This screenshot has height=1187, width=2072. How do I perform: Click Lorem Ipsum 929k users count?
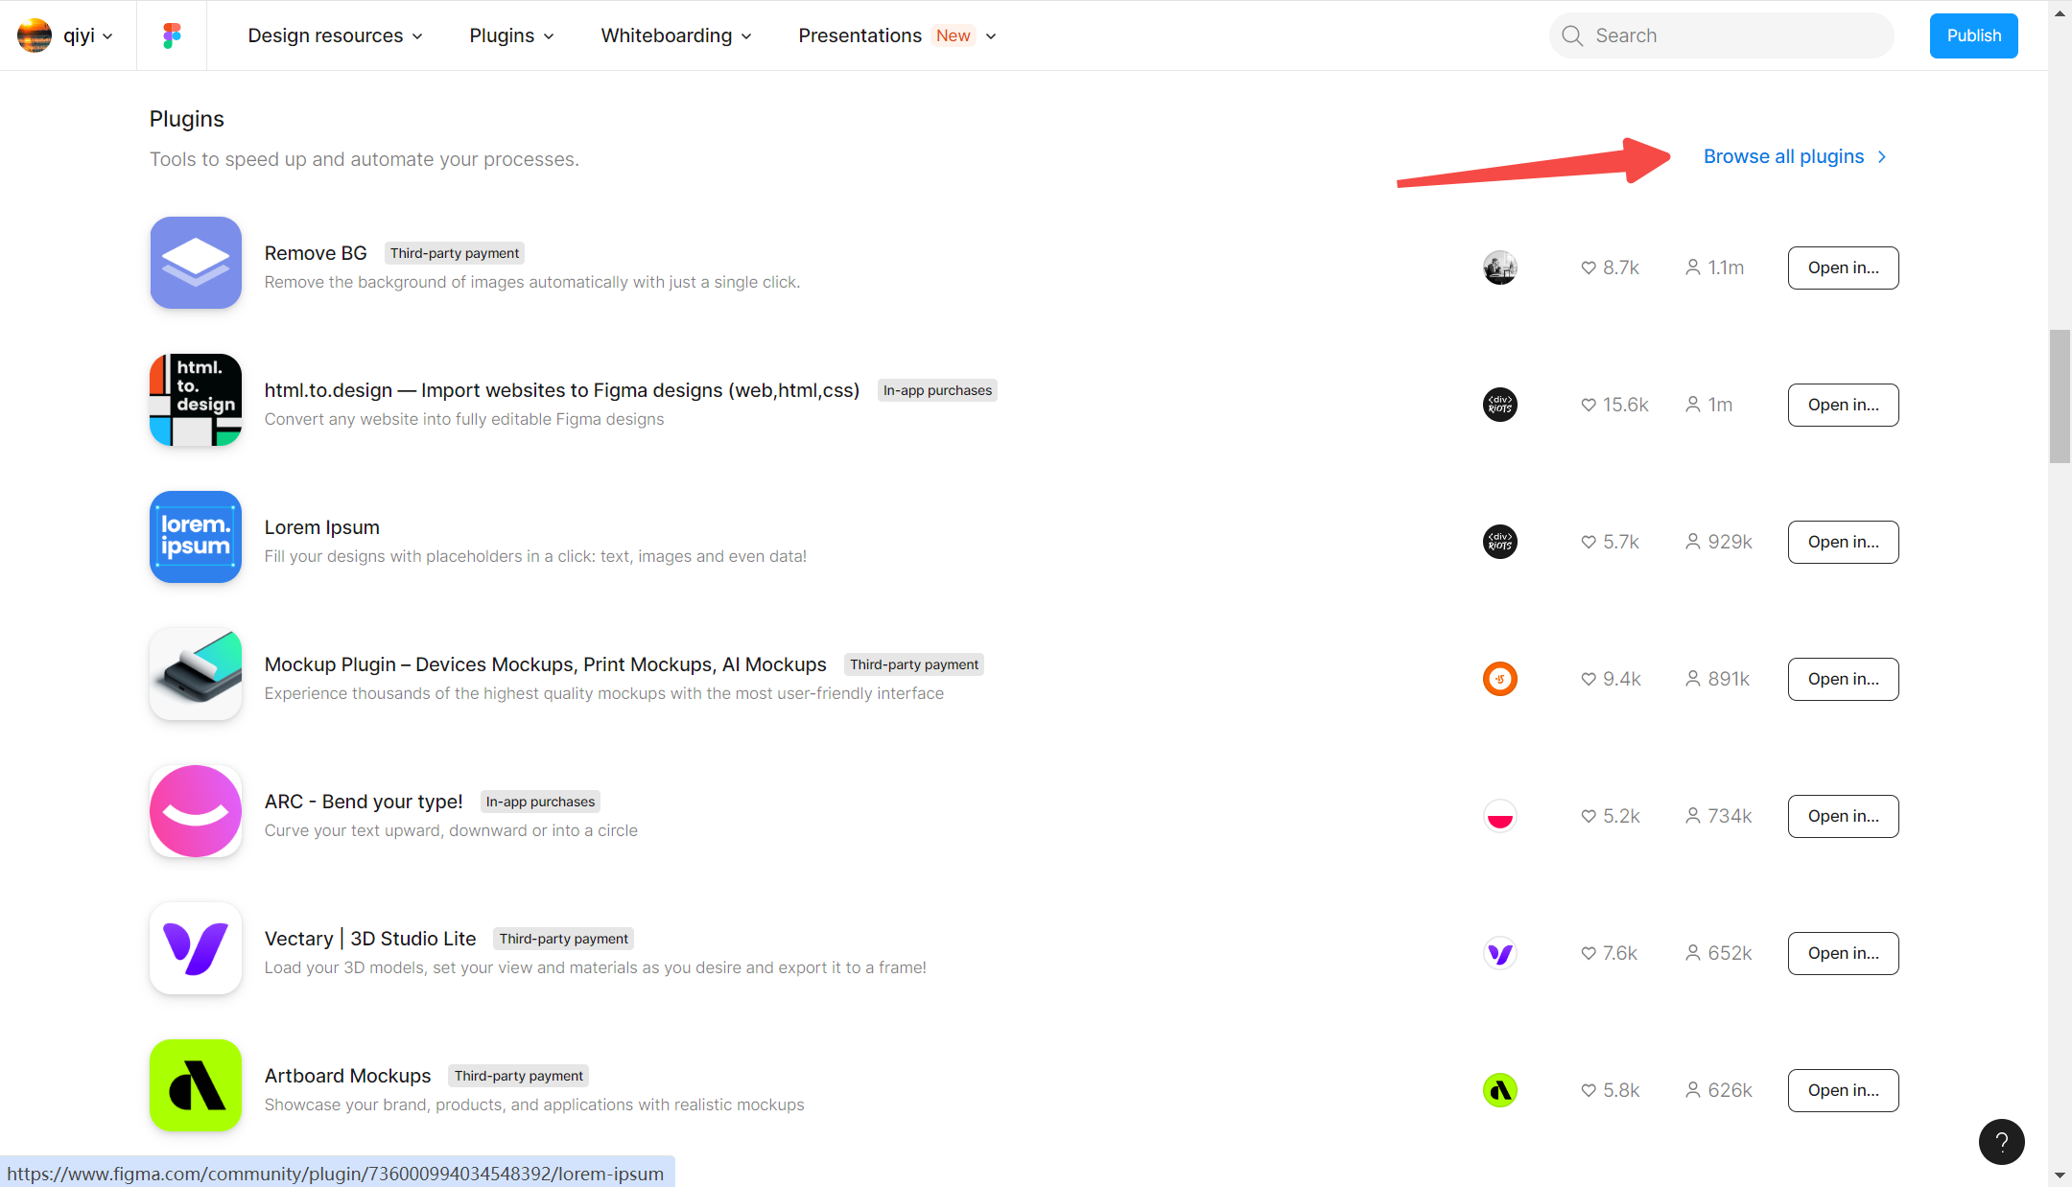pyautogui.click(x=1719, y=542)
